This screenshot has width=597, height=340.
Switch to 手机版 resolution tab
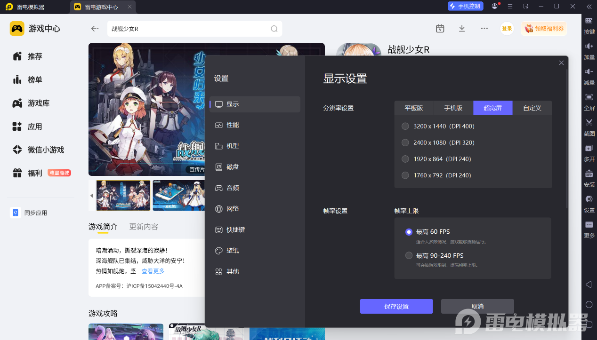tap(453, 108)
